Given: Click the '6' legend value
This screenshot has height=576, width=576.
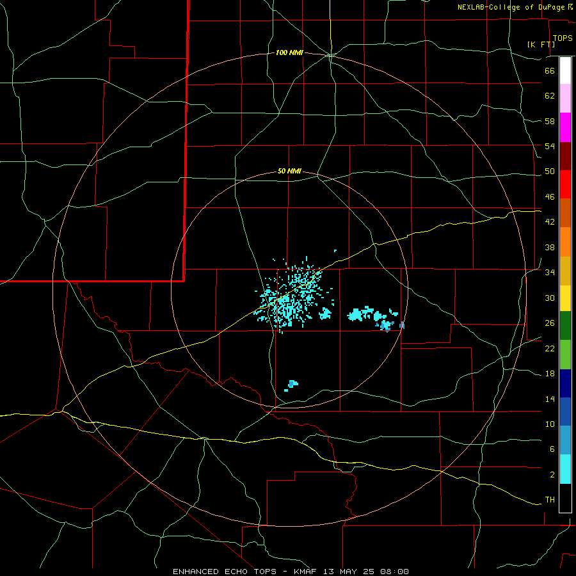Looking at the screenshot, I should pyautogui.click(x=552, y=449).
